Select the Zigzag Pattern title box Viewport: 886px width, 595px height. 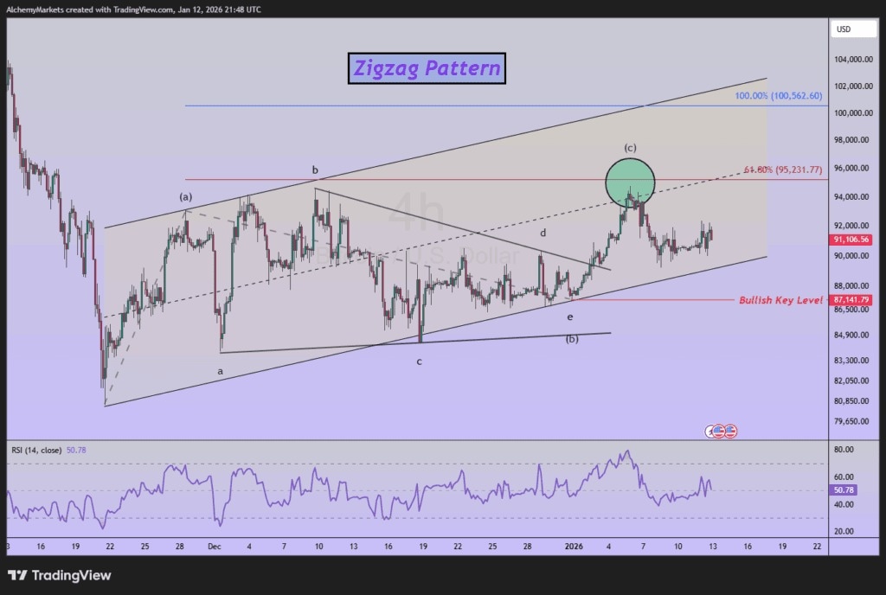(427, 68)
